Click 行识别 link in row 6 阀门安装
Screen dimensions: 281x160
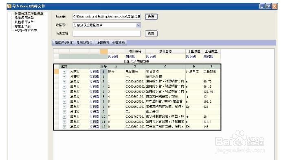94,96
